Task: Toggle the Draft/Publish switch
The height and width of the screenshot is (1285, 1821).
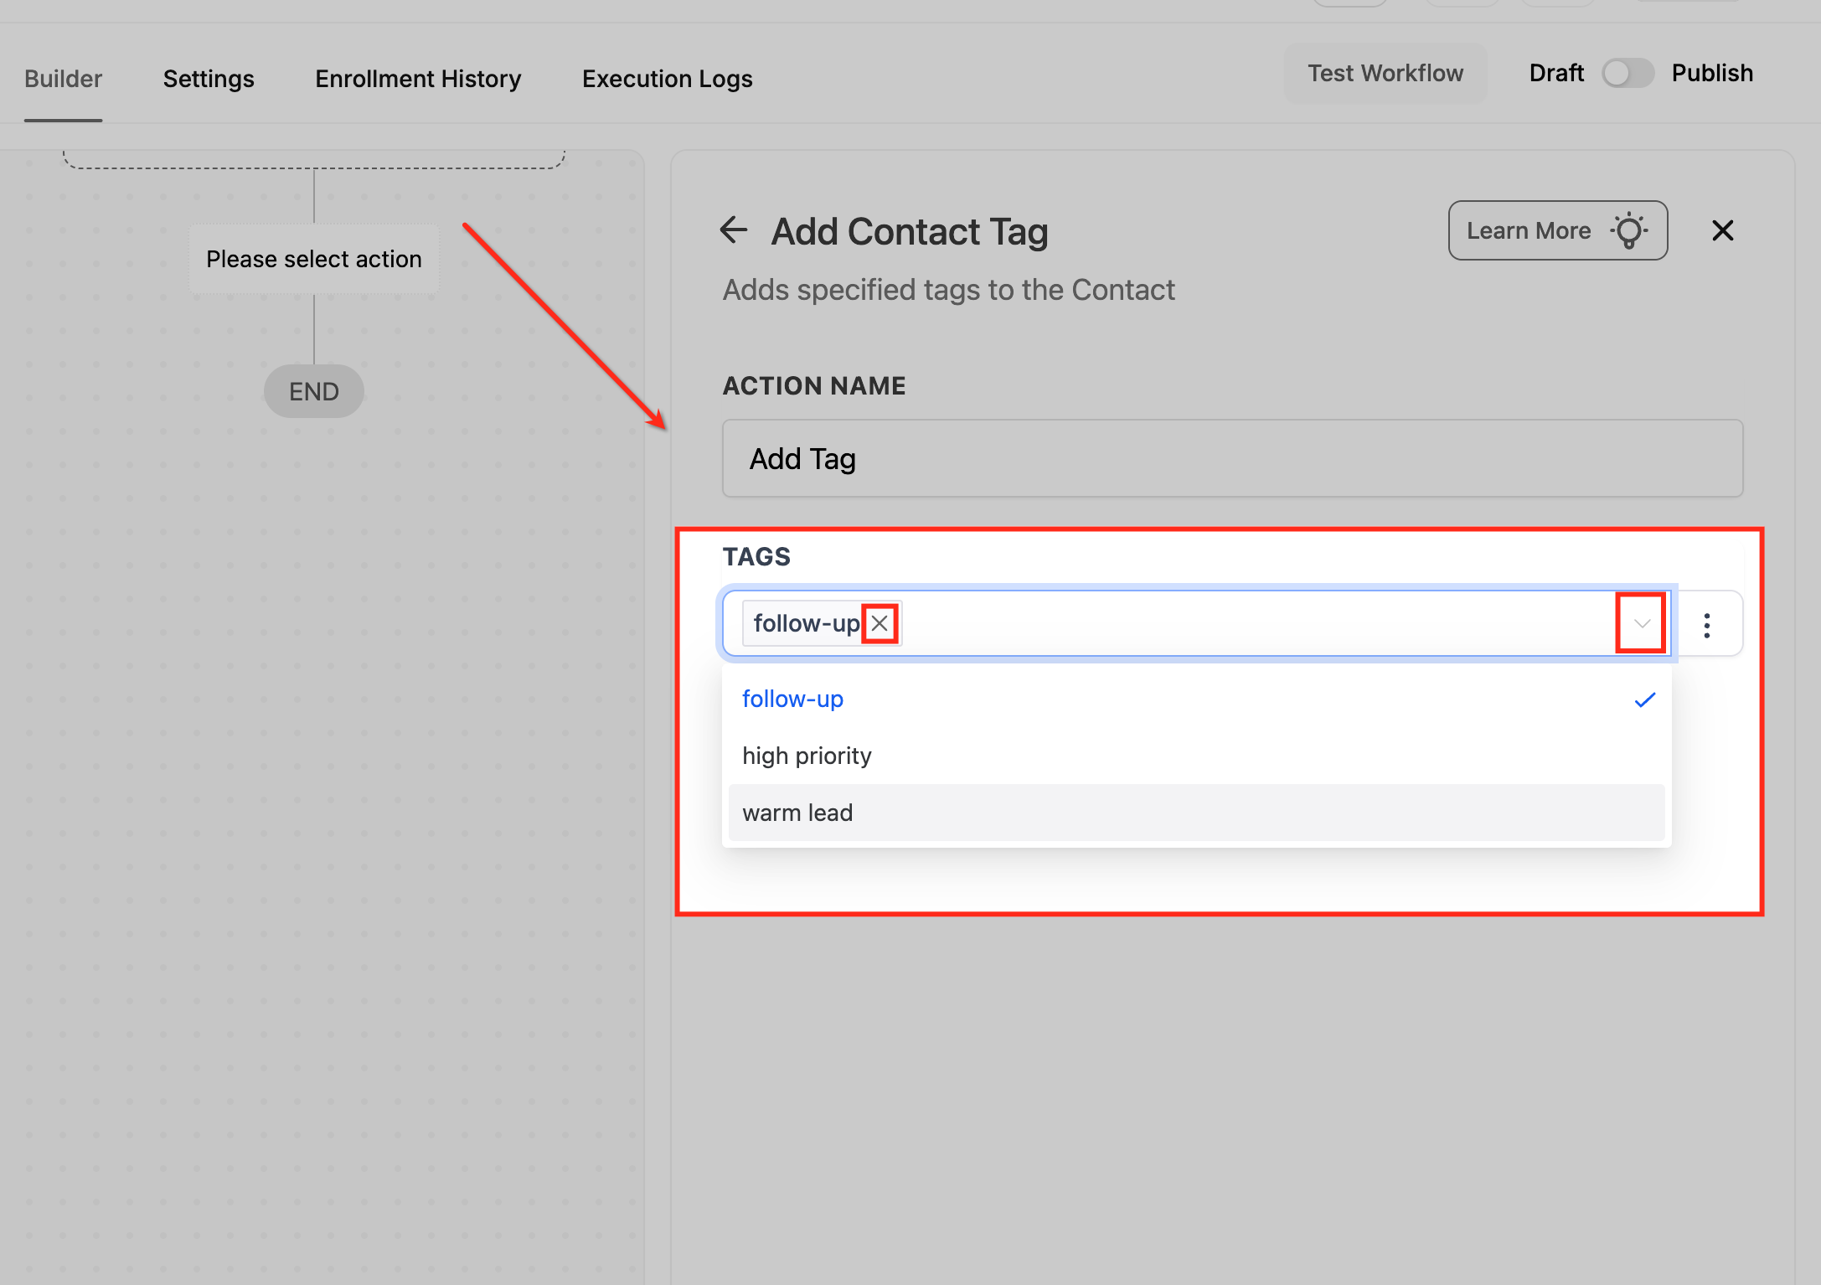Action: point(1627,74)
